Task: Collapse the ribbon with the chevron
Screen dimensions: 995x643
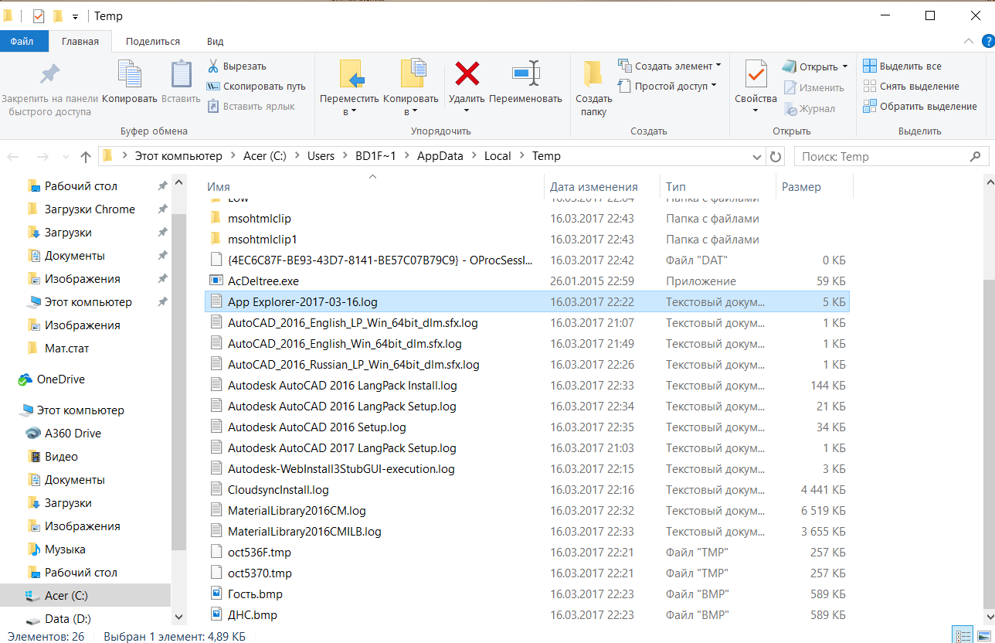Action: [x=968, y=41]
